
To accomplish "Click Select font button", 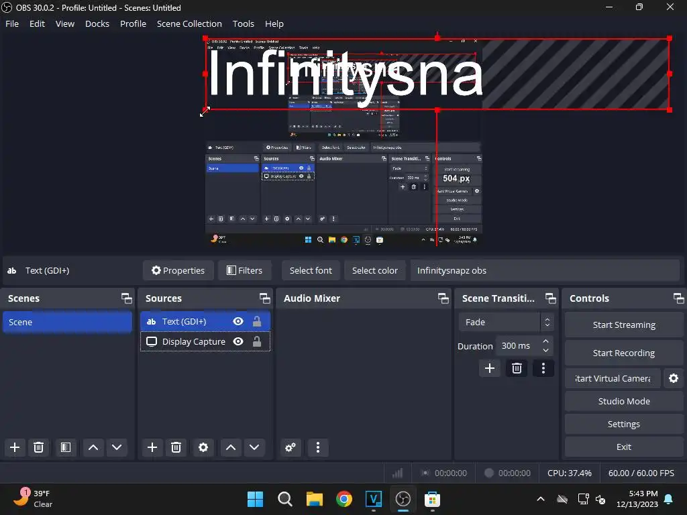I will click(311, 271).
